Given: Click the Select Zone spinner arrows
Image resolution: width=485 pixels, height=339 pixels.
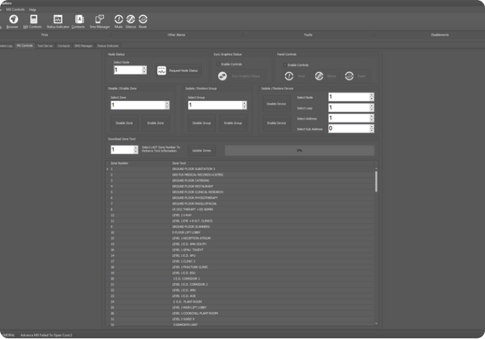Looking at the screenshot, I should click(x=167, y=105).
